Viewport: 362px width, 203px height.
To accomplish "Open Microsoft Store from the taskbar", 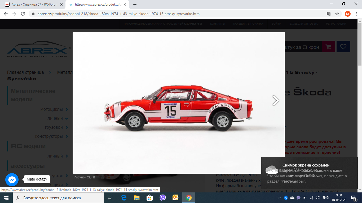I will 150,198.
